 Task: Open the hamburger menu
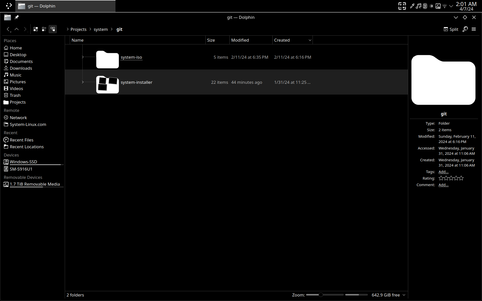[x=474, y=29]
